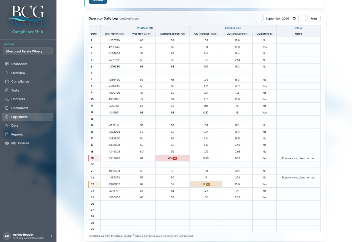The height and width of the screenshot is (242, 352).
Task: Click well meter value 4302045
Action: (x=114, y=99)
